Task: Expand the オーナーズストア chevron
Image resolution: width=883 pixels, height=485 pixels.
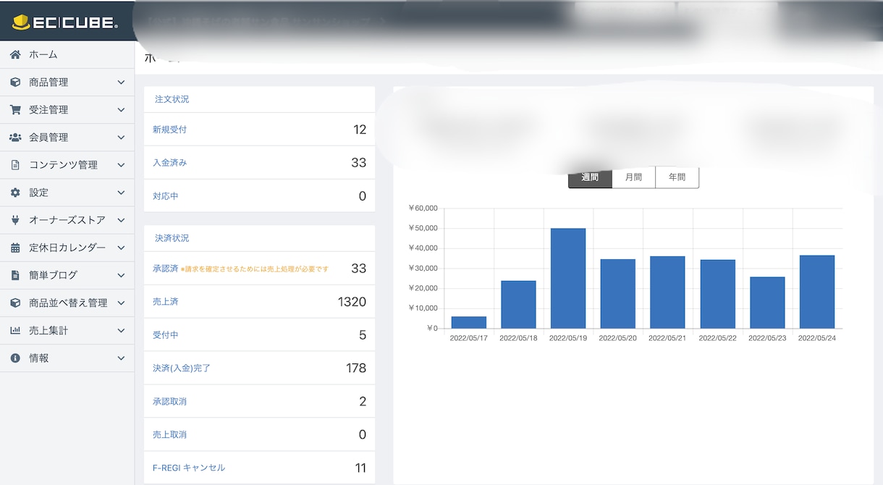Action: click(x=121, y=220)
